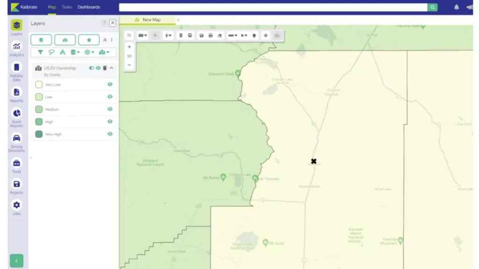This screenshot has height=269, width=479.
Task: Open the basemap style dropdown
Action: (x=143, y=35)
